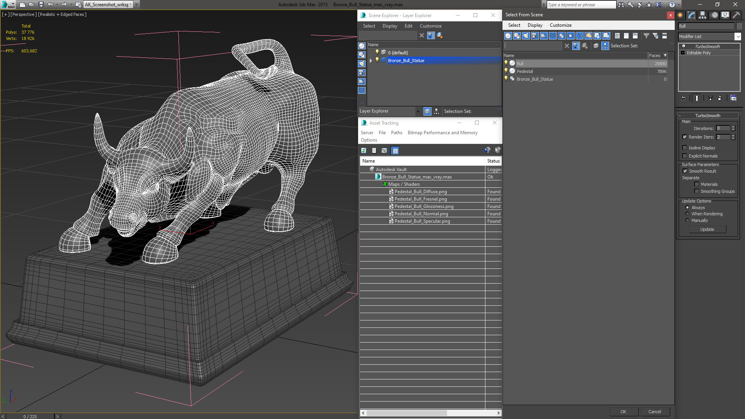Select the When Rendering radio button
Image resolution: width=745 pixels, height=419 pixels.
pos(687,214)
